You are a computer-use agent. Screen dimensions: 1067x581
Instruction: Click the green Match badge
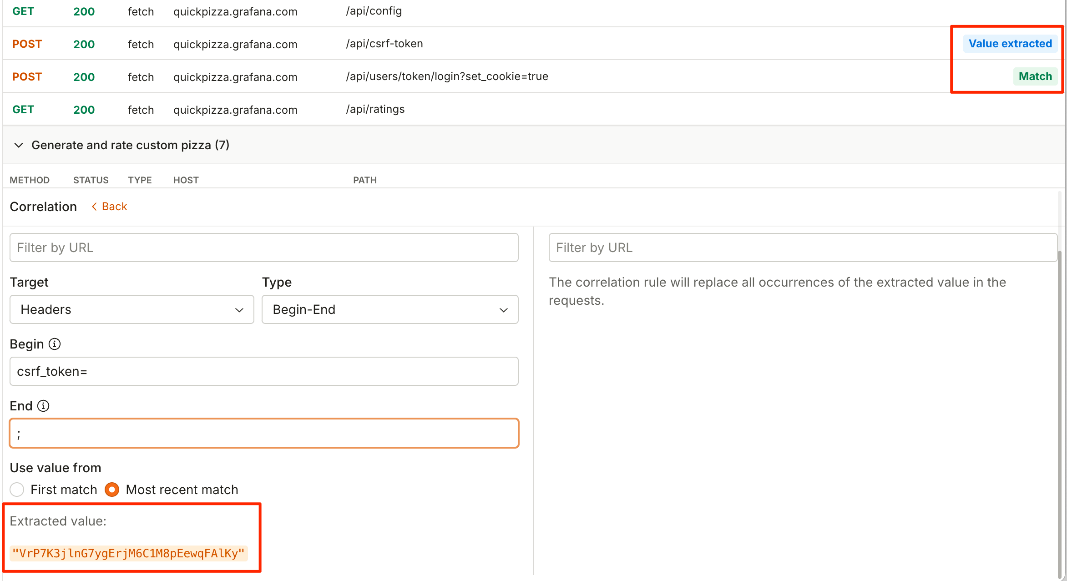point(1035,76)
